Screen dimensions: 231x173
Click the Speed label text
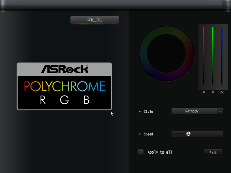coord(148,134)
